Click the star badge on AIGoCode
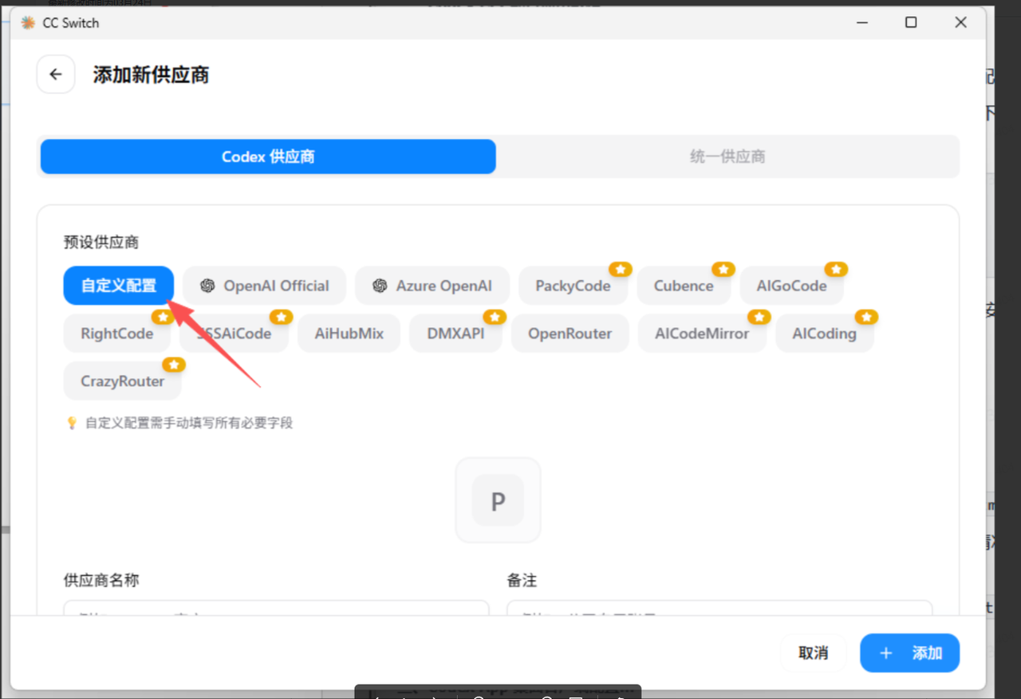 (835, 269)
